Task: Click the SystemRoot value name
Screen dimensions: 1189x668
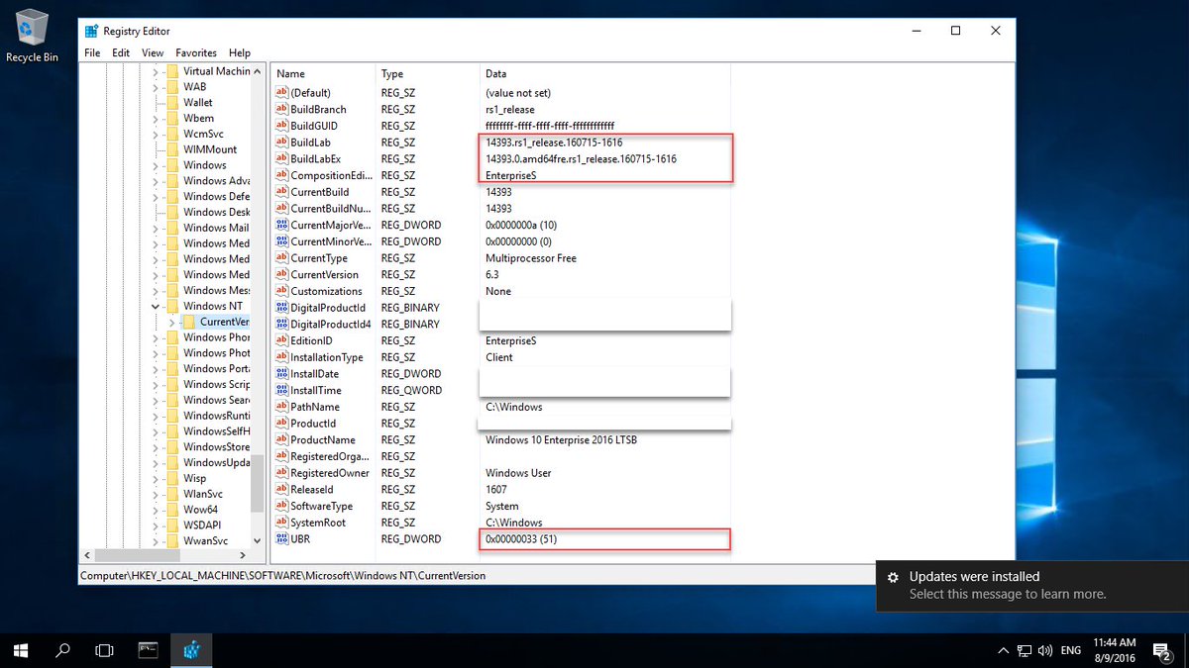Action: [x=319, y=523]
